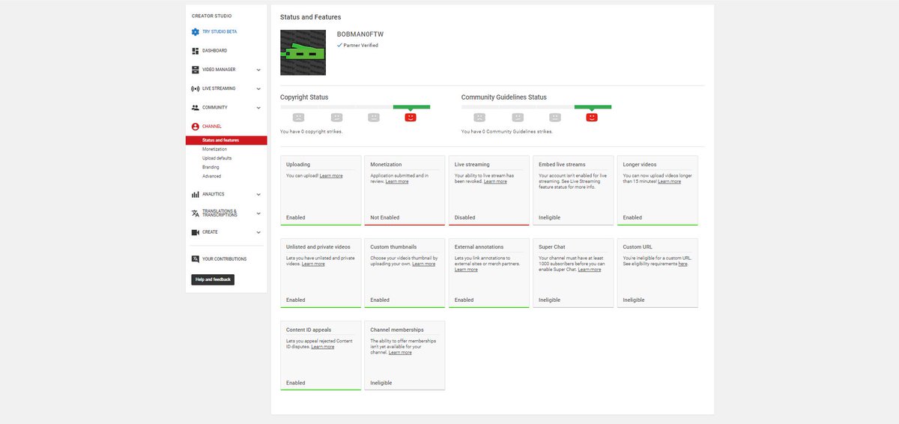Click Learn more in Content ID appeals card
Screen dimensions: 899x424
coord(323,347)
